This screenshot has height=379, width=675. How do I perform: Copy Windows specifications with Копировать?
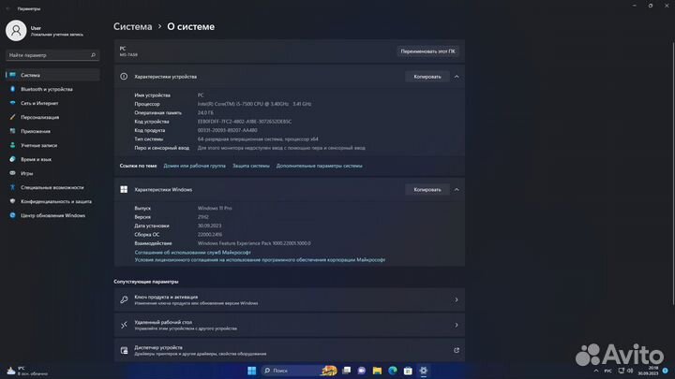click(x=427, y=189)
